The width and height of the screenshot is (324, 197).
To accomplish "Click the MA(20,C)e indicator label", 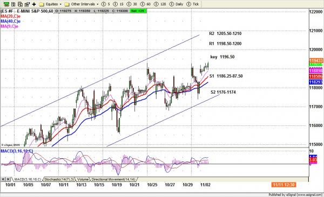I will [11, 16].
